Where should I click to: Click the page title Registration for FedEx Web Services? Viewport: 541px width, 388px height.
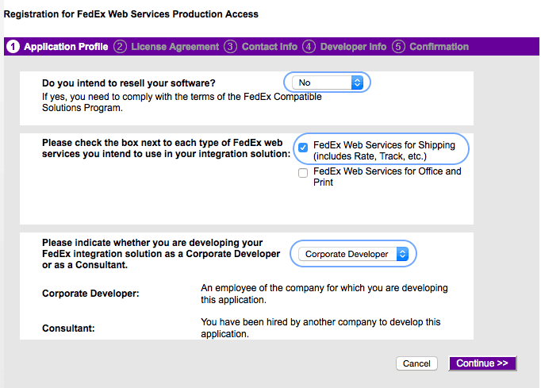(x=131, y=14)
